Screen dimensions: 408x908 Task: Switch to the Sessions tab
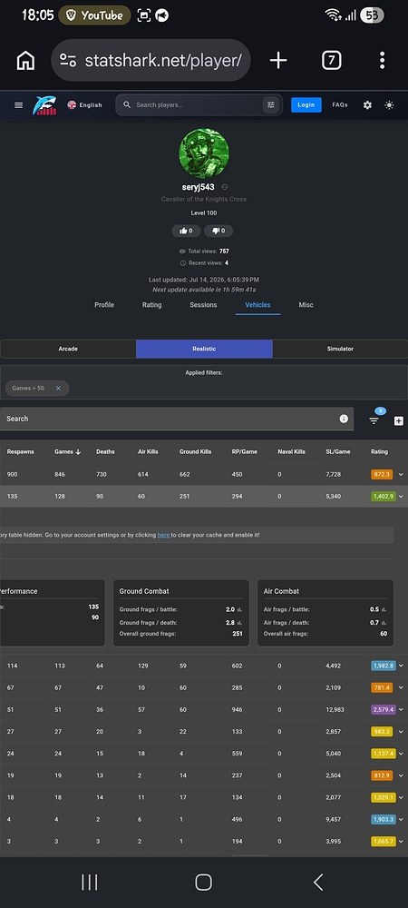pos(203,305)
